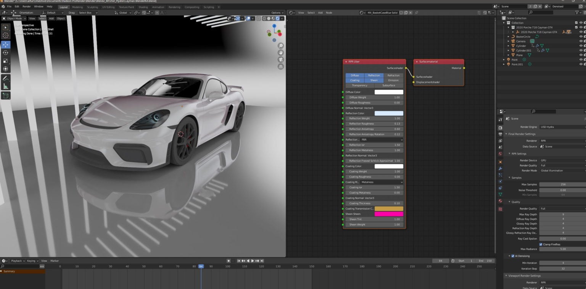Viewport: 586px width, 289px height.
Task: Click the Sheen button on the RPR Uber node
Action: click(x=374, y=80)
